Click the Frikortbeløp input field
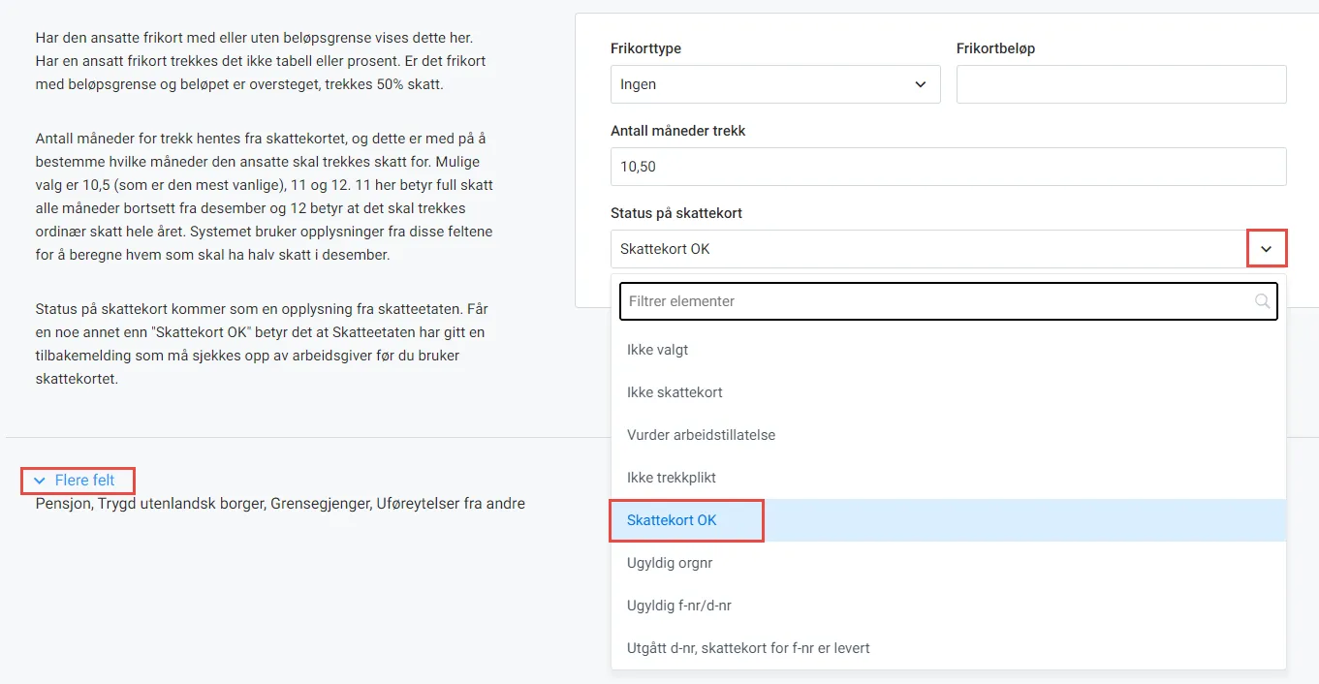This screenshot has width=1319, height=684. coord(1120,84)
